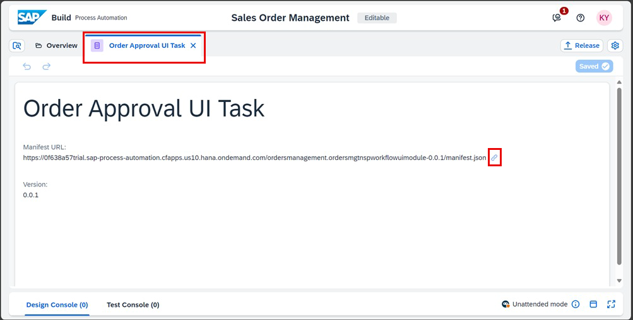The height and width of the screenshot is (320, 633).
Task: Open the help question mark icon
Action: pyautogui.click(x=580, y=18)
